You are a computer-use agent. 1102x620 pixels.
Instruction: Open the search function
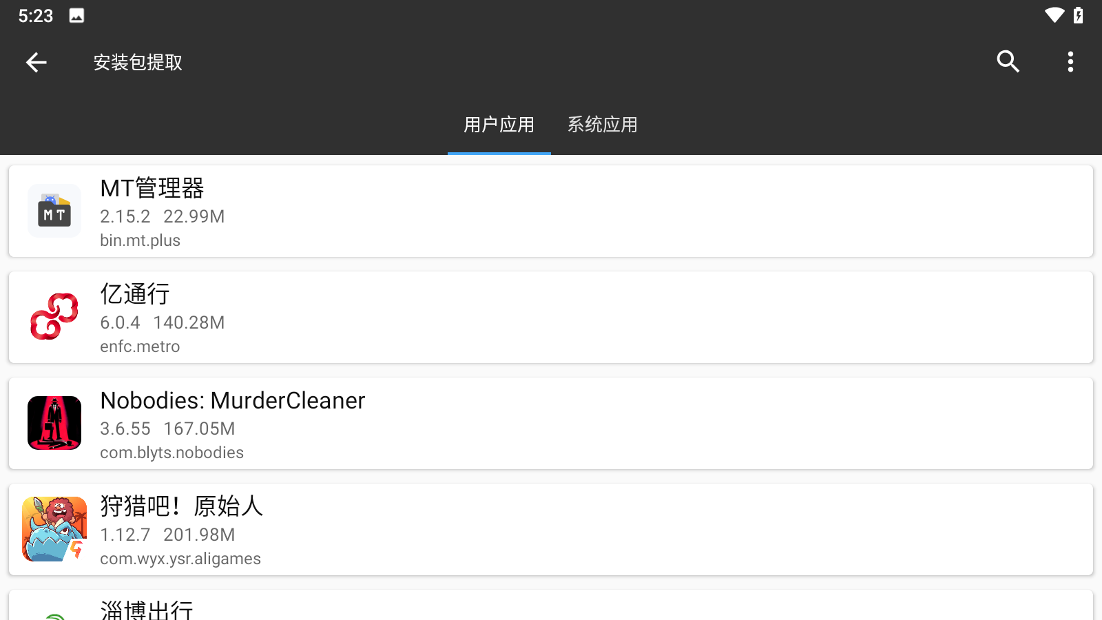pos(1008,62)
